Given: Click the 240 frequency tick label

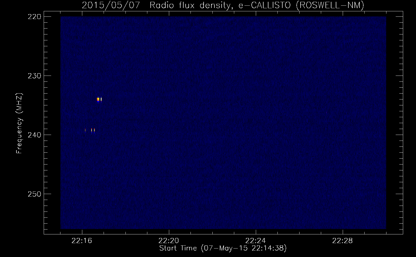Looking at the screenshot, I should tap(34, 135).
